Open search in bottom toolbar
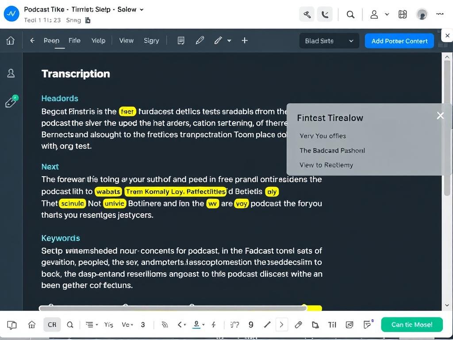This screenshot has height=340, width=453. pos(70,325)
